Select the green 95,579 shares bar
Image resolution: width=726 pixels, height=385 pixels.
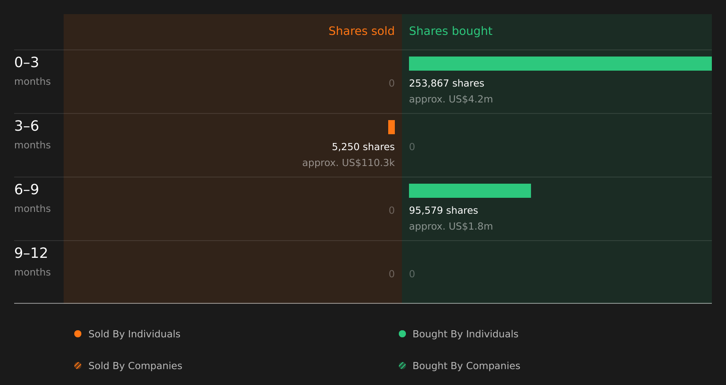pos(470,191)
